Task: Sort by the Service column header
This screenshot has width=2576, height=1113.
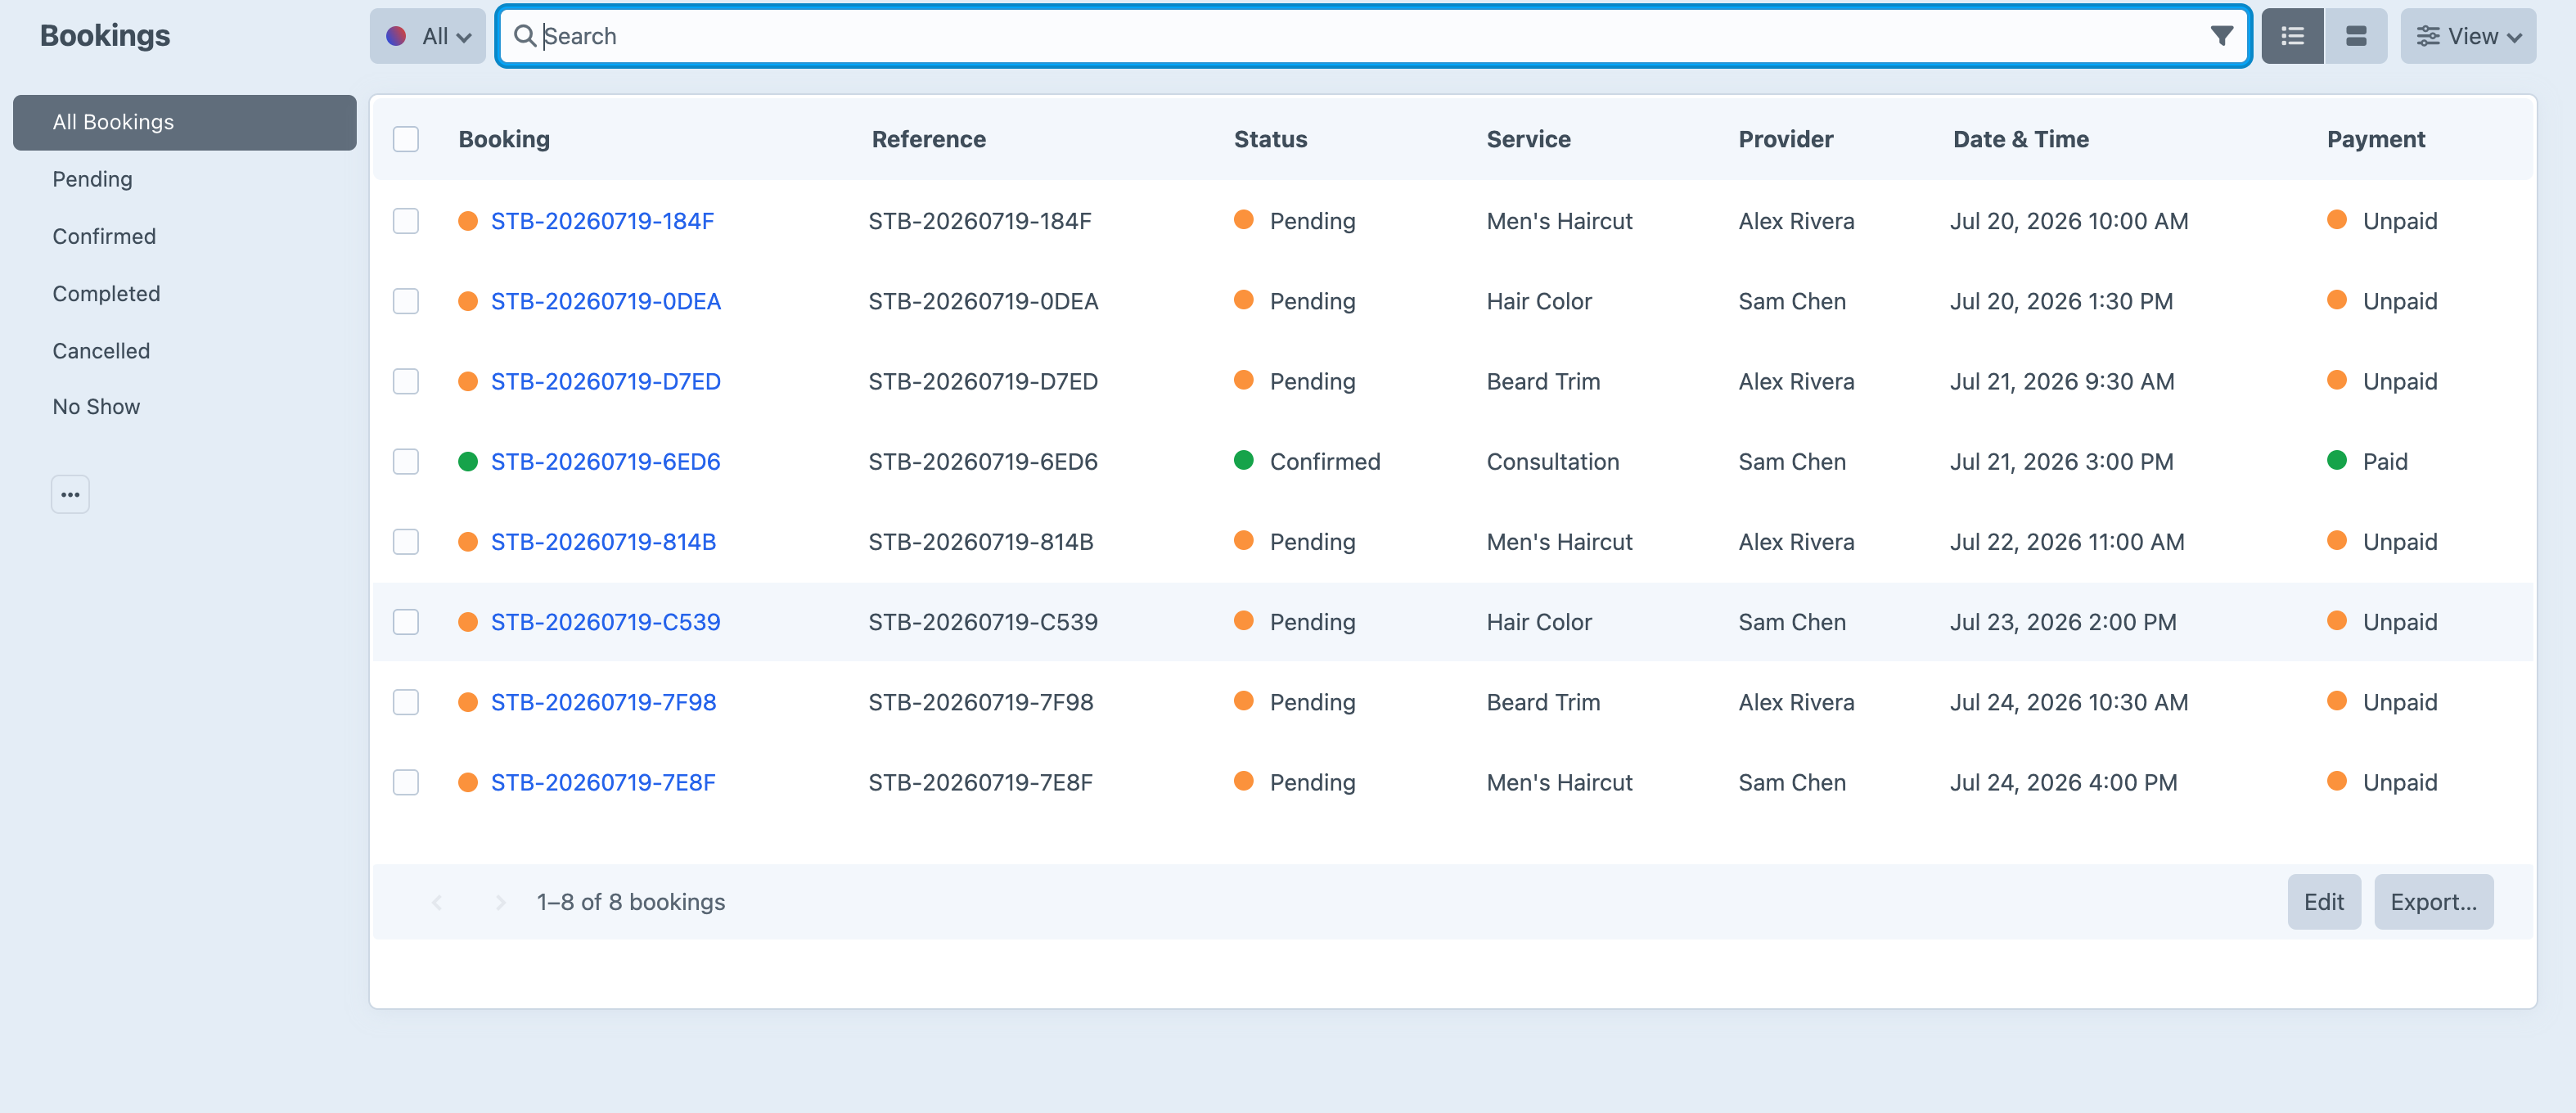Action: coord(1528,139)
